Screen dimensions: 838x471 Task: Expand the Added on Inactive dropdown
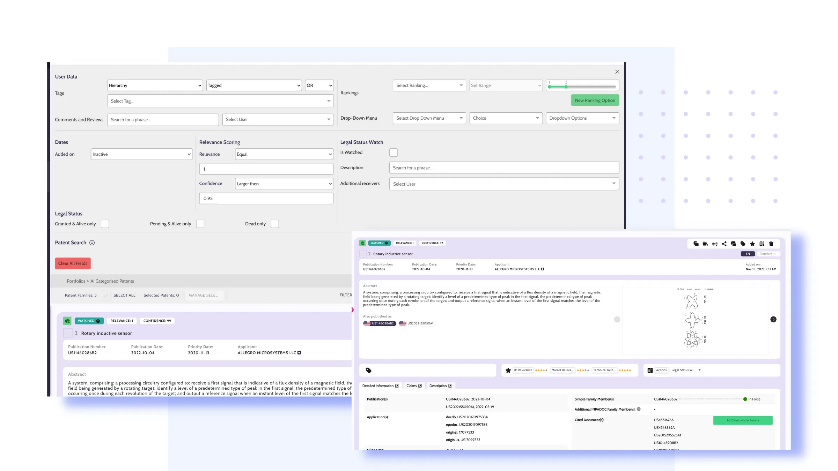click(x=141, y=154)
